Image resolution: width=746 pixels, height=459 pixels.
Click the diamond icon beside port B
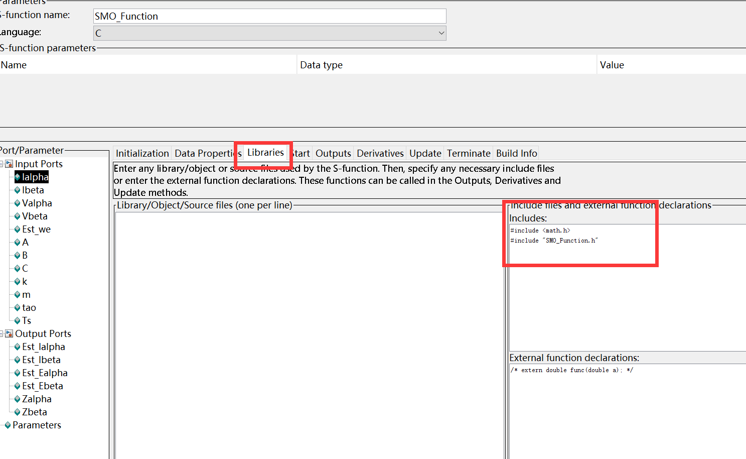click(x=18, y=256)
